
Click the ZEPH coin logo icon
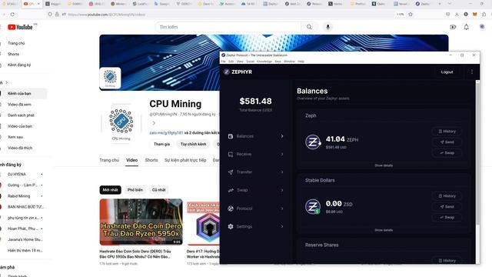313,142
